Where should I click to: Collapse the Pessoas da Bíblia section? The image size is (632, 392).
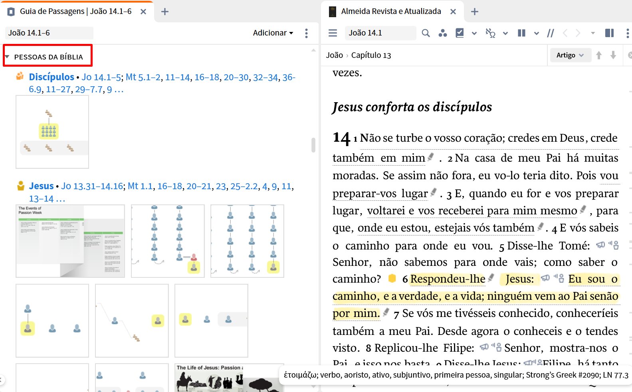[7, 57]
